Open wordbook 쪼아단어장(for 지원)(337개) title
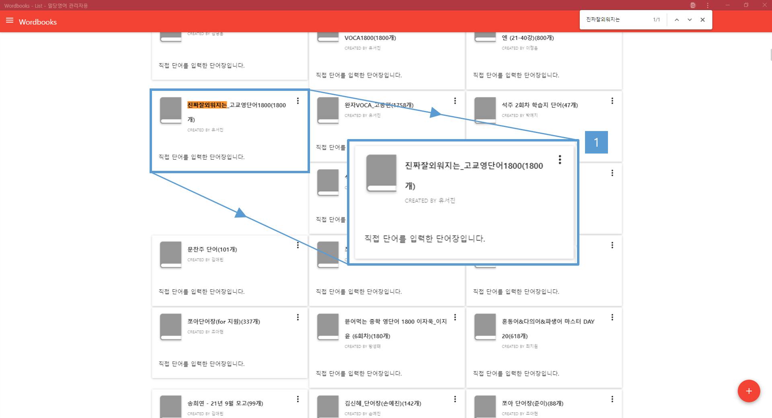The width and height of the screenshot is (772, 418). (224, 322)
